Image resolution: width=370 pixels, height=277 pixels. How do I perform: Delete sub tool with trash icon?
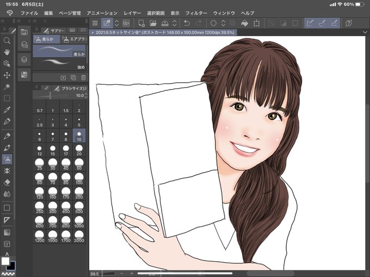[83, 78]
